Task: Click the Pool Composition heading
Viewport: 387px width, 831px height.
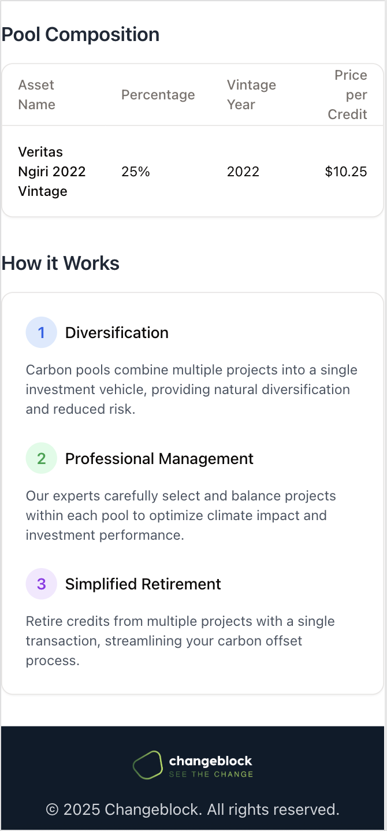Action: [81, 35]
